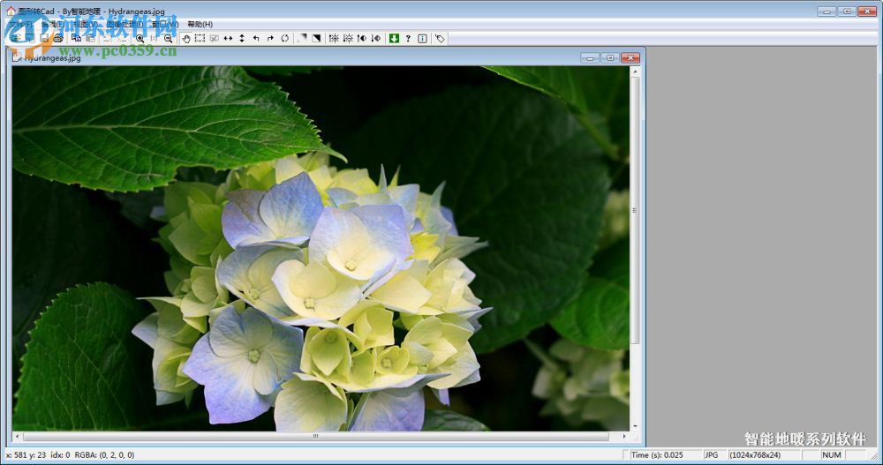This screenshot has height=465, width=883.
Task: Open the 帮助(H) help menu
Action: pyautogui.click(x=200, y=24)
